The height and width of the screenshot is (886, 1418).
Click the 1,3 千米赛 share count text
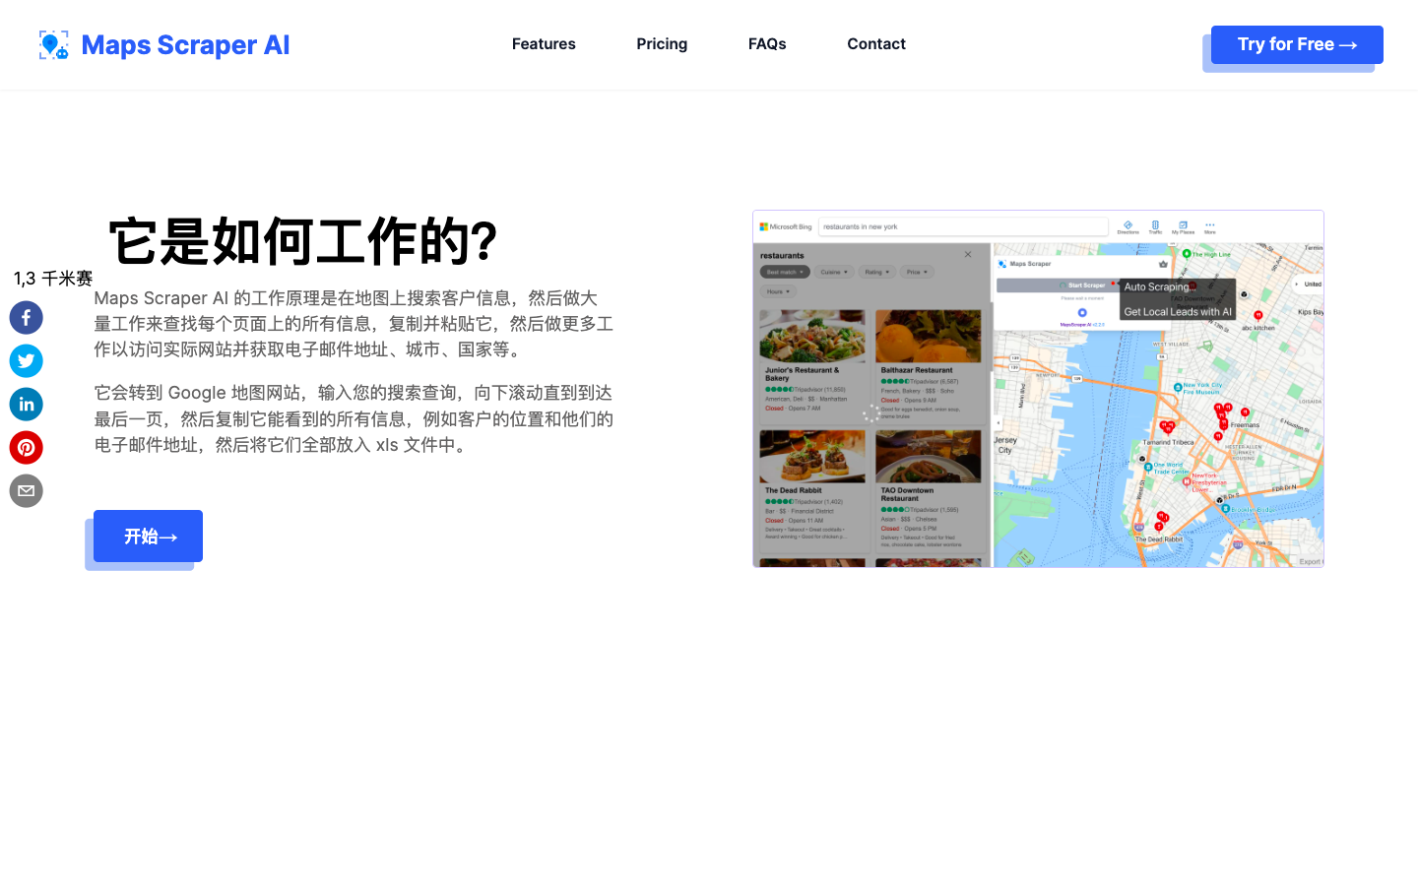pos(53,279)
